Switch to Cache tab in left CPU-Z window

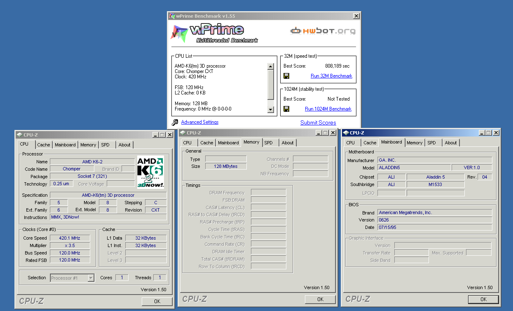(44, 145)
